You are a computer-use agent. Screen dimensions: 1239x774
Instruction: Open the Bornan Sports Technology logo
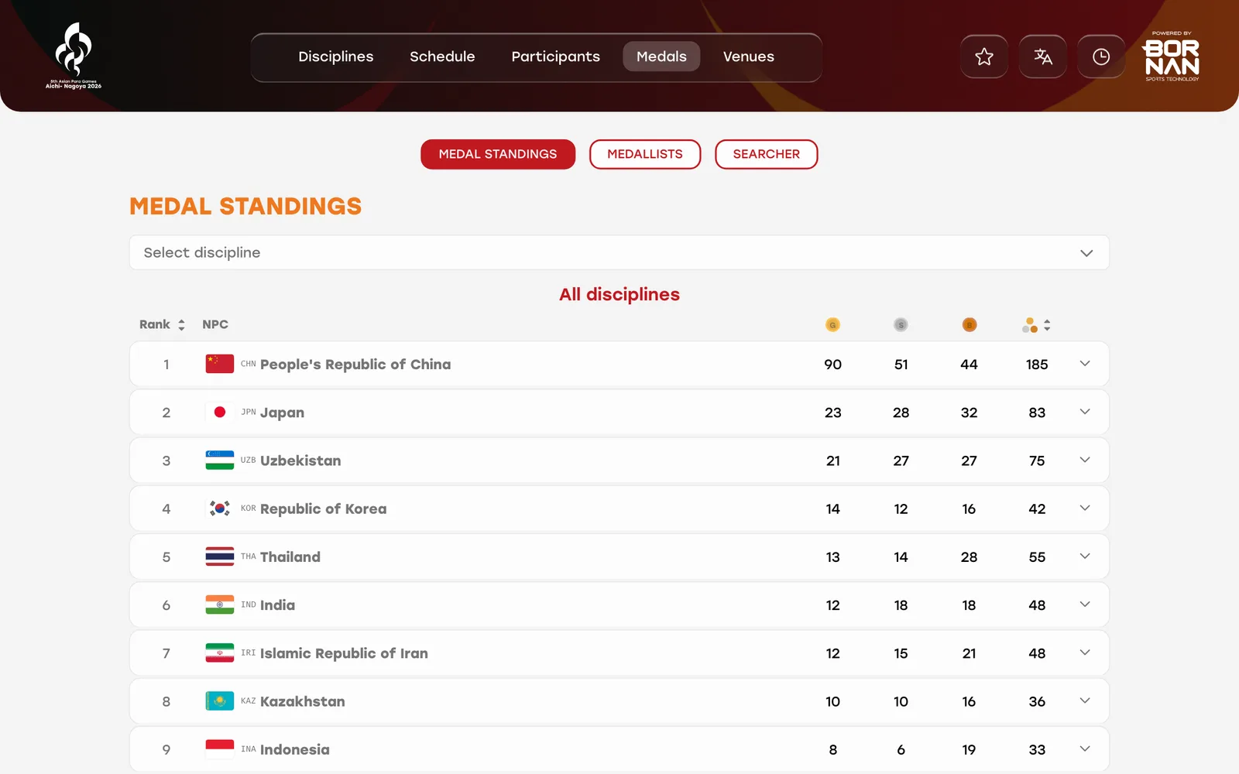point(1172,57)
